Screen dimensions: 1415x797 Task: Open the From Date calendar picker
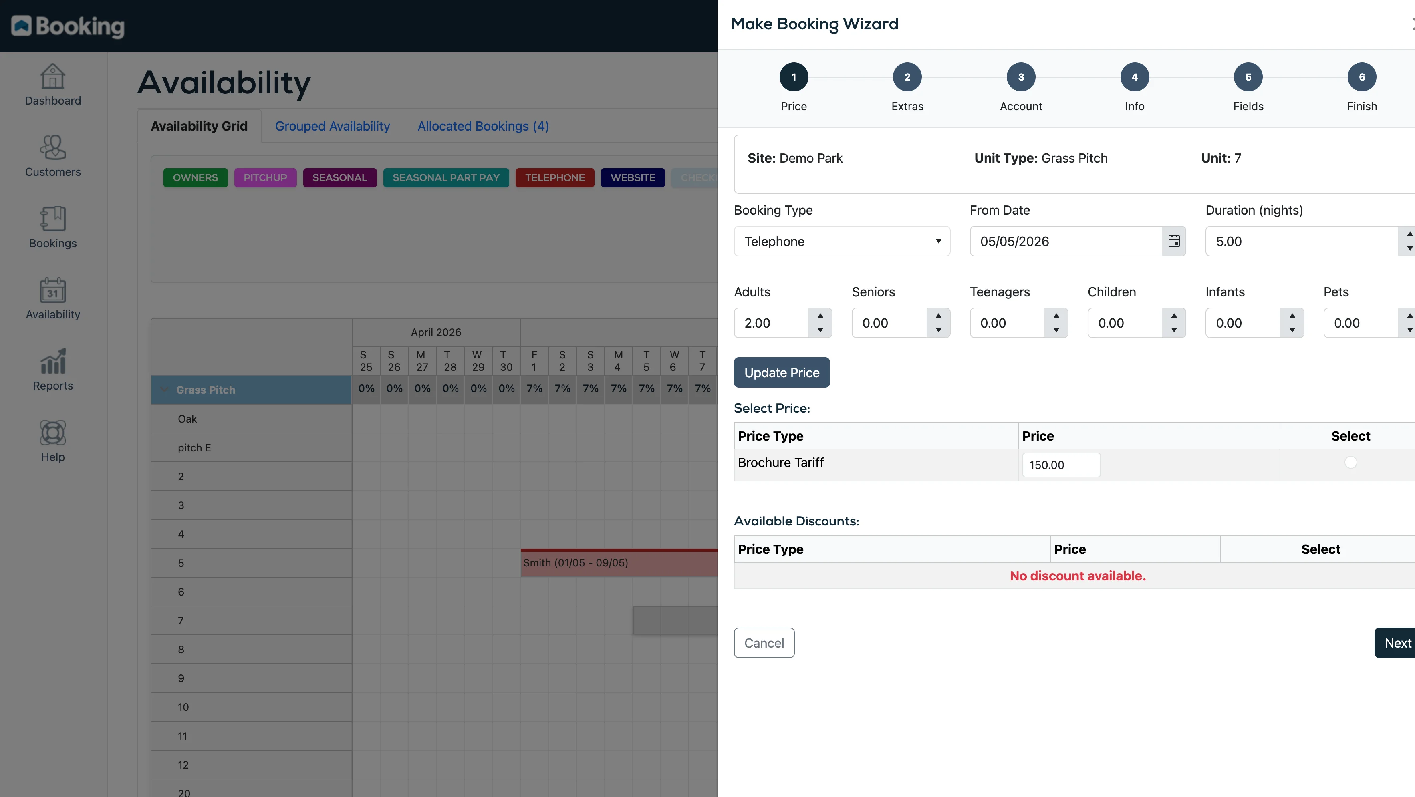coord(1174,241)
